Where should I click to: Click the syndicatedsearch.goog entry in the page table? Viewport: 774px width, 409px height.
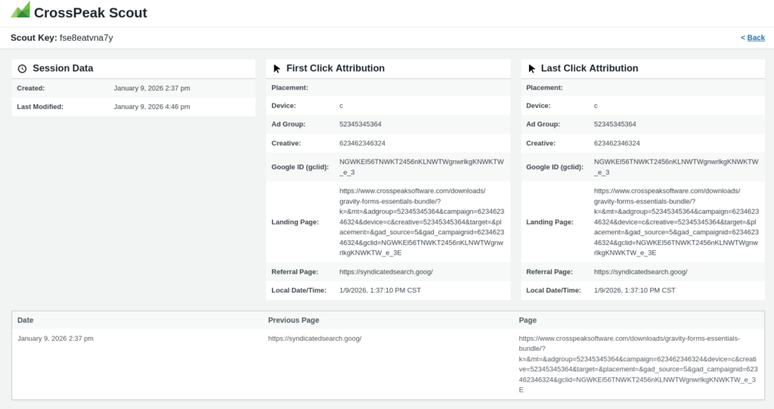[x=314, y=339]
